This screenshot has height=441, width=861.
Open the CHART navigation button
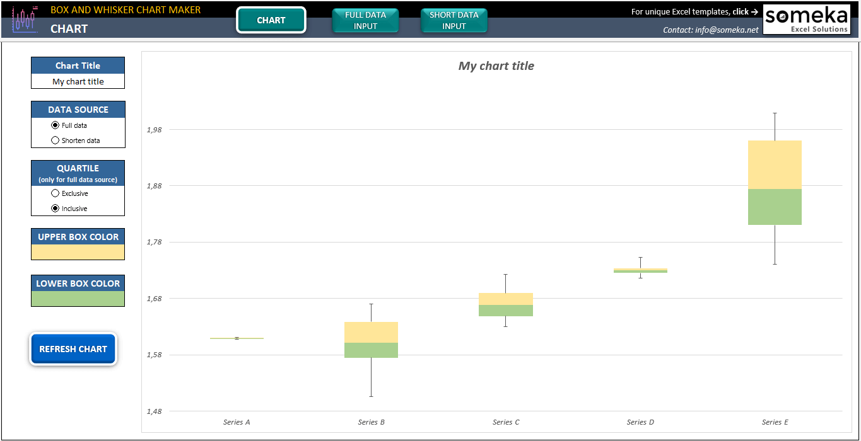pyautogui.click(x=271, y=20)
